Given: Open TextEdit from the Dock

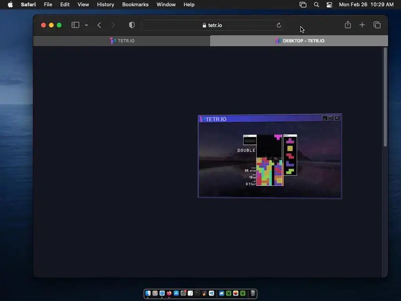Looking at the screenshot, I should coord(190,293).
